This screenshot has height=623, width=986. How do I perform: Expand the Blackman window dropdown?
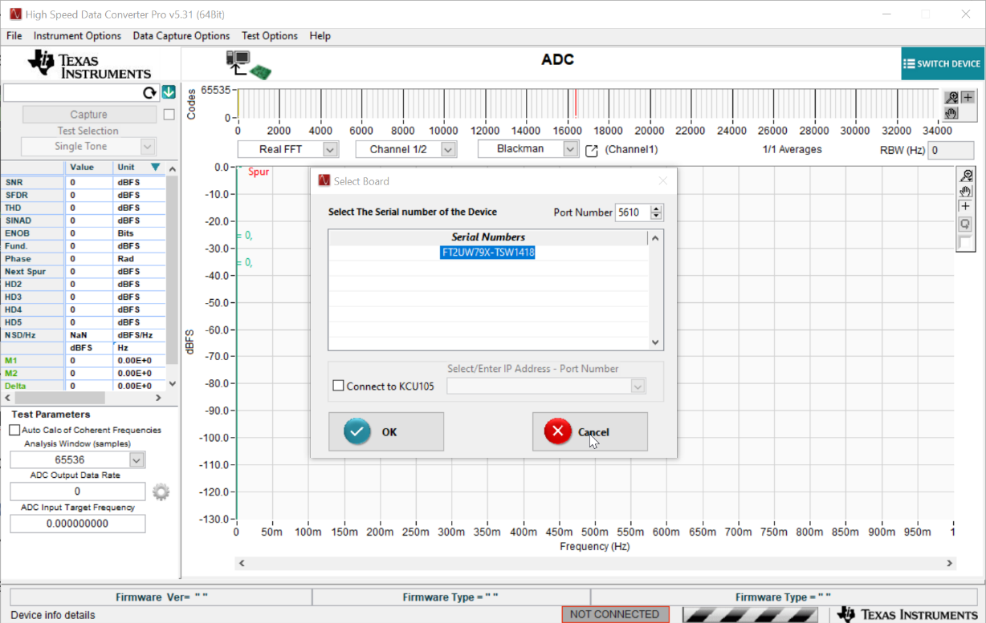point(570,149)
